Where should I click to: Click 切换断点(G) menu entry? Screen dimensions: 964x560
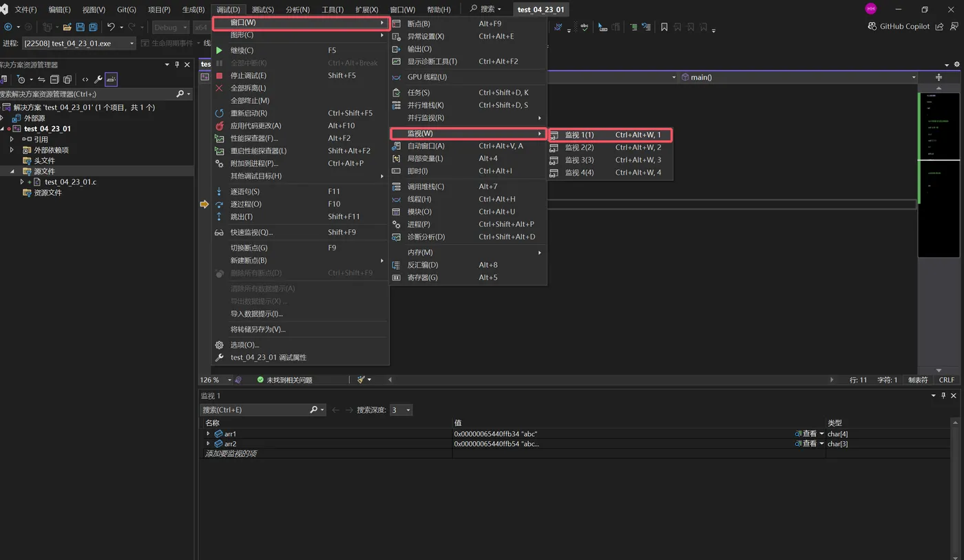300,248
